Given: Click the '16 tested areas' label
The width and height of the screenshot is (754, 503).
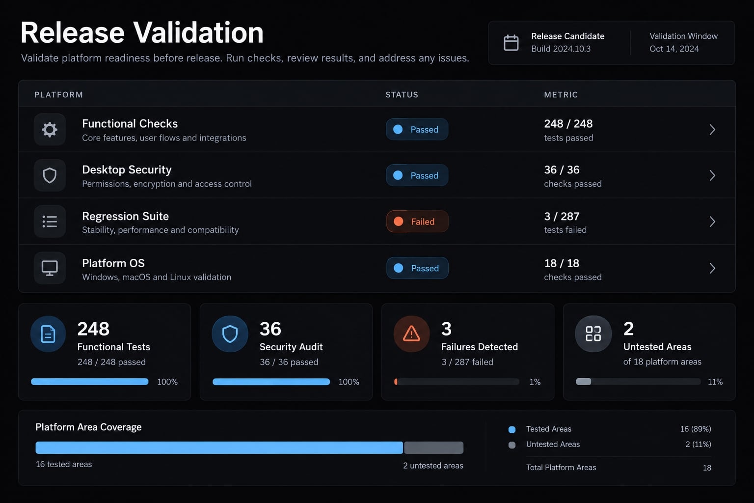Looking at the screenshot, I should click(64, 464).
